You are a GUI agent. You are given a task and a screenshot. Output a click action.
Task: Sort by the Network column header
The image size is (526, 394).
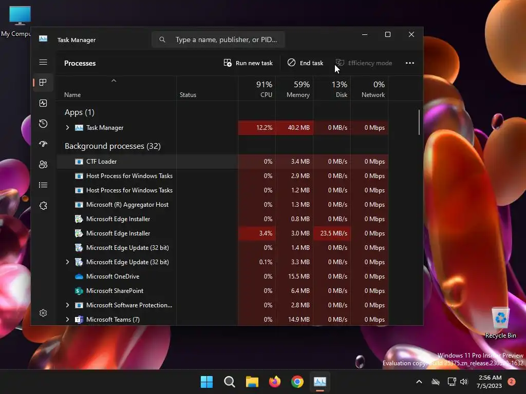tap(370, 89)
